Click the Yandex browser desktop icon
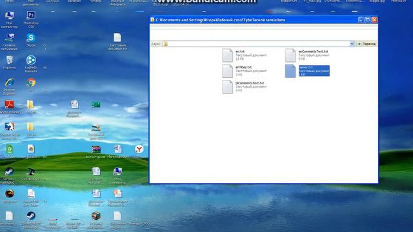Image resolution: width=413 pixels, height=232 pixels. pos(139,150)
